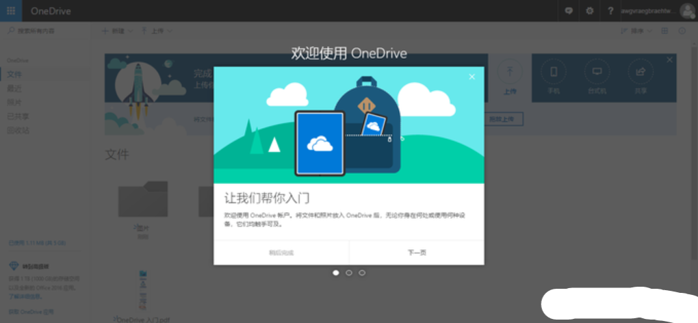Click the OneDrive label above navigation
Image resolution: width=698 pixels, height=323 pixels.
click(x=17, y=60)
